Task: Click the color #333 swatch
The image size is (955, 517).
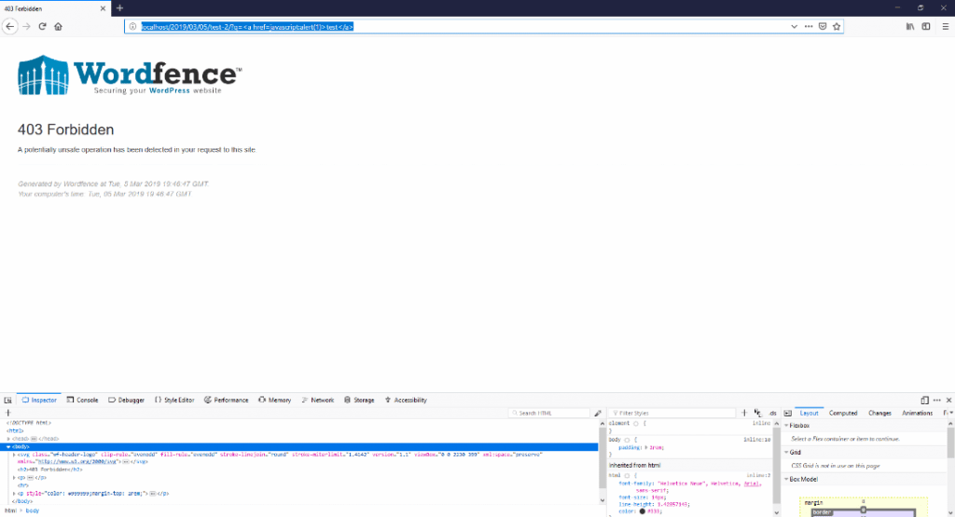Action: coord(642,511)
